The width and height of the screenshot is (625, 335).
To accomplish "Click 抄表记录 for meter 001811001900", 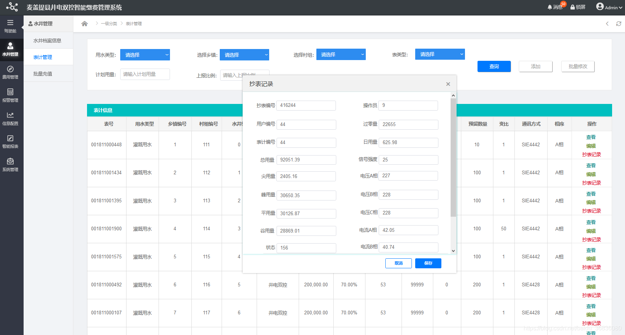I will point(591,240).
